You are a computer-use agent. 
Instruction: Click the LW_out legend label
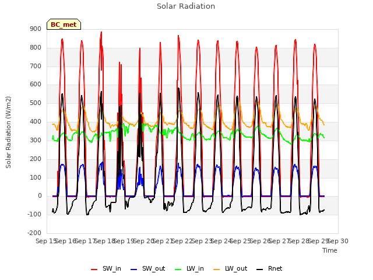pyautogui.click(x=236, y=268)
